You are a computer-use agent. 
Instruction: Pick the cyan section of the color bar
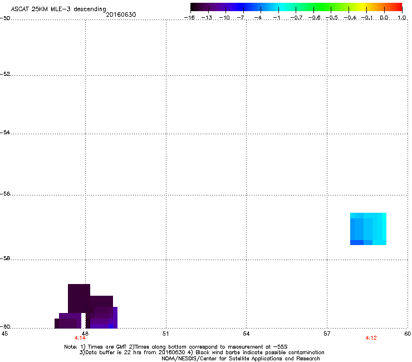(282, 7)
